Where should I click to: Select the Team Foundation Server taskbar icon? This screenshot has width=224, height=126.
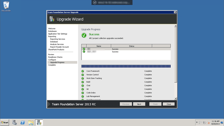pyautogui.click(x=39, y=123)
